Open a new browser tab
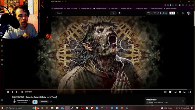This screenshot has width=195, height=110. (x=66, y=2)
